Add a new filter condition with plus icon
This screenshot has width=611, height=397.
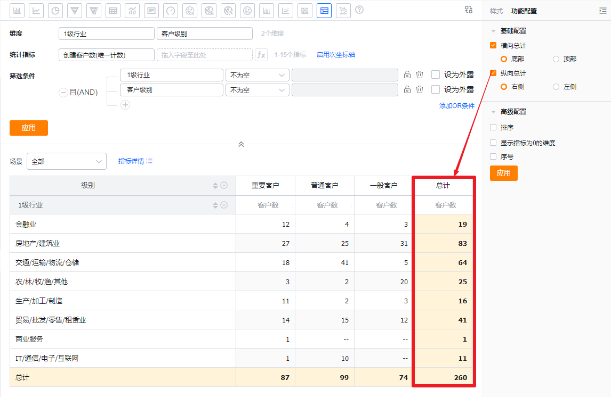pyautogui.click(x=125, y=105)
